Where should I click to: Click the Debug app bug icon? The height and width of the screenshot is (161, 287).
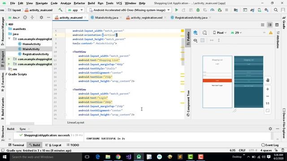point(198,10)
